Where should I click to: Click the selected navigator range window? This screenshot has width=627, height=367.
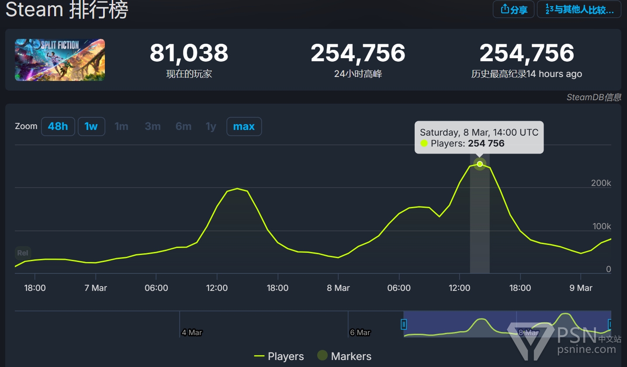[x=507, y=324]
